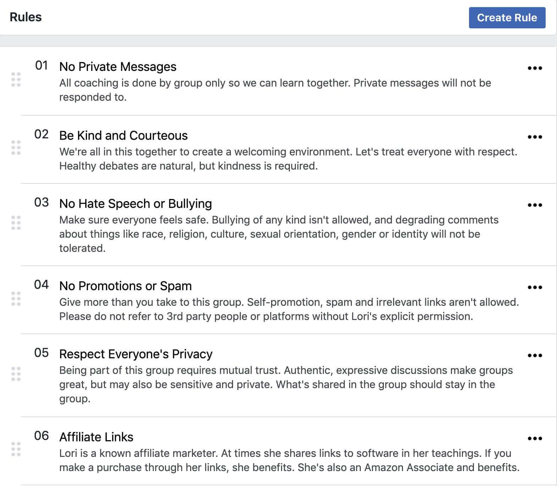Open options menu for No Private Messages rule
This screenshot has height=486, width=557.
(535, 68)
